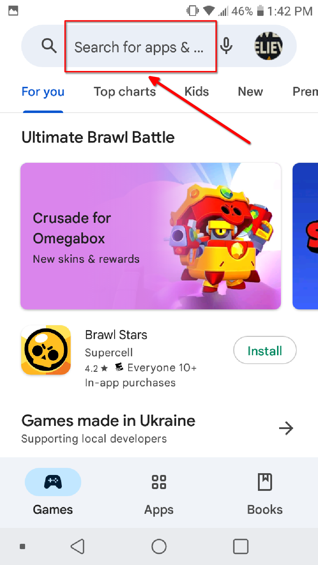Open the profile avatar account menu

pos(269,46)
